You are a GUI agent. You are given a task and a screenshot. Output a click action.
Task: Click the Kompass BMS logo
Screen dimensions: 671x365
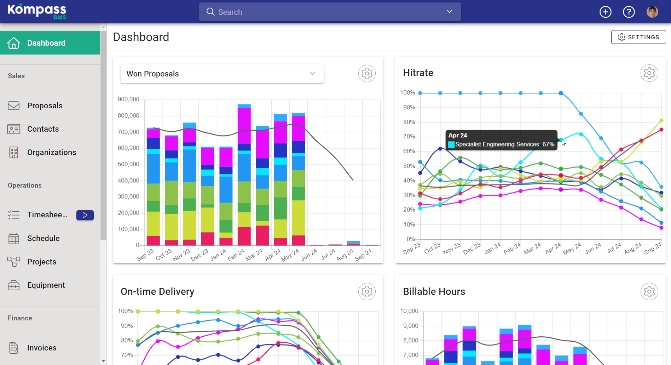[37, 12]
